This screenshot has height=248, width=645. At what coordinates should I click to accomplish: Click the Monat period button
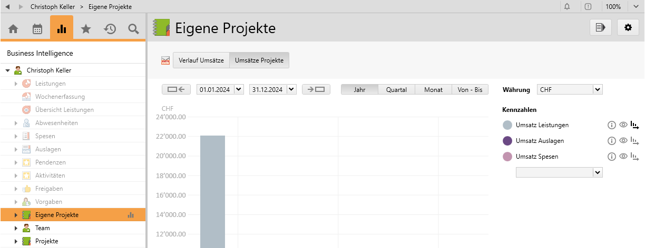(433, 90)
